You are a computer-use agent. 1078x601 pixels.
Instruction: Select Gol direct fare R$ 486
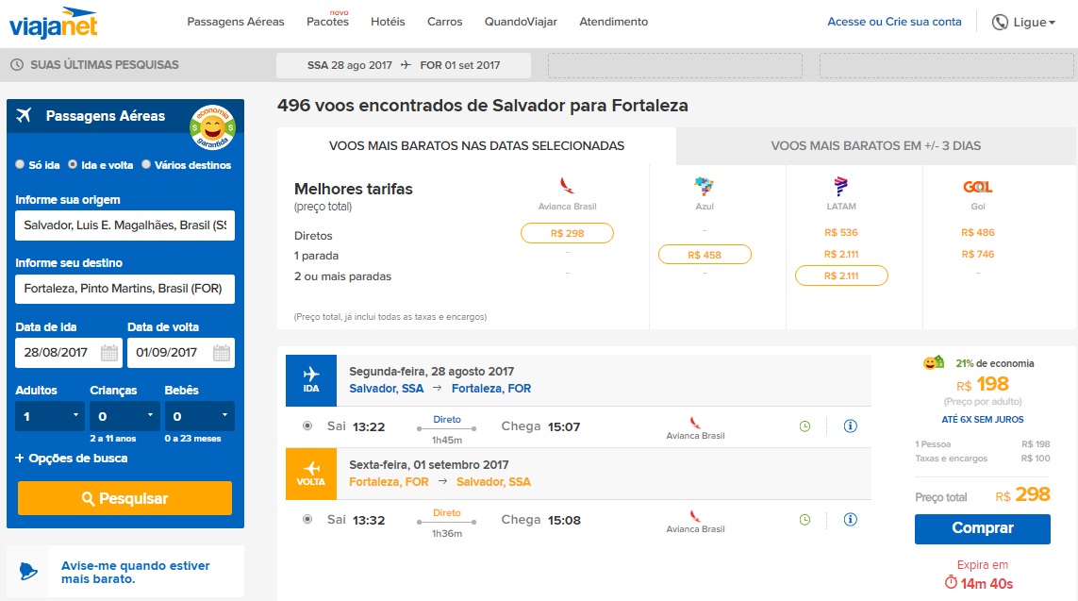tap(978, 232)
